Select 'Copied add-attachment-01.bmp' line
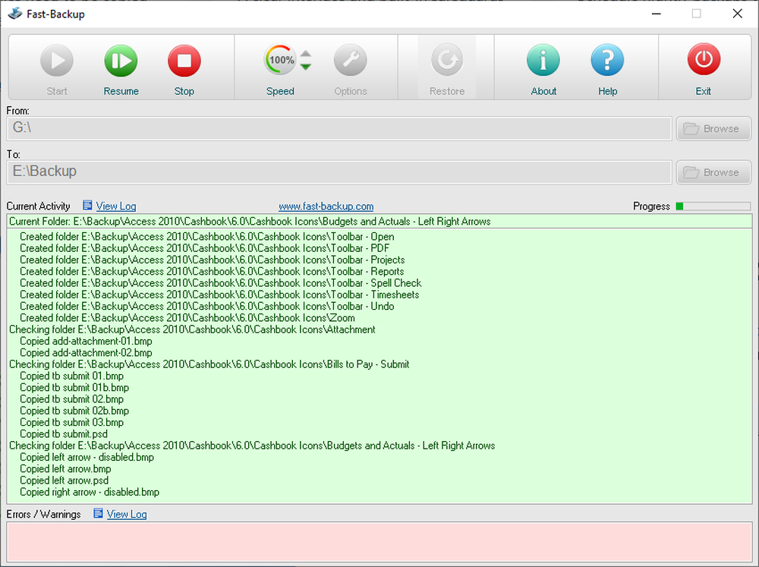The image size is (759, 567). [86, 342]
